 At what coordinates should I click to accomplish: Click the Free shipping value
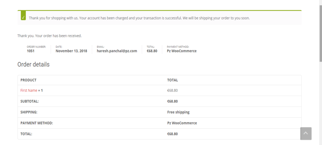(178, 112)
